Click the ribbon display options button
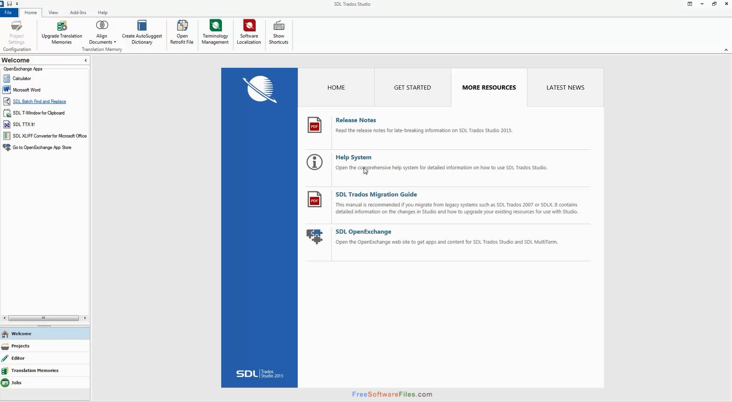This screenshot has height=402, width=732. pyautogui.click(x=690, y=4)
